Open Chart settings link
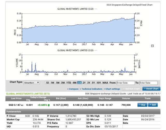Image resolution: width=166 pixels, height=130 pixels. coord(112,89)
